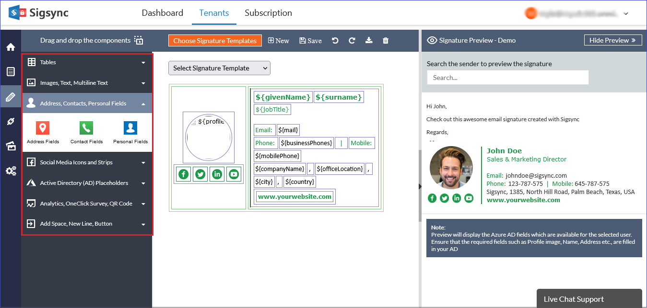Screen dimensions: 647x308
Task: Delete signature using the trash icon
Action: coord(386,41)
